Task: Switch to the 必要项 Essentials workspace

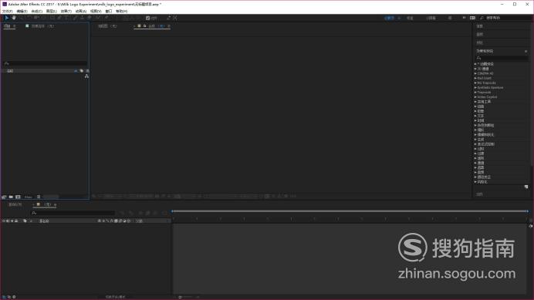Action: pos(389,18)
